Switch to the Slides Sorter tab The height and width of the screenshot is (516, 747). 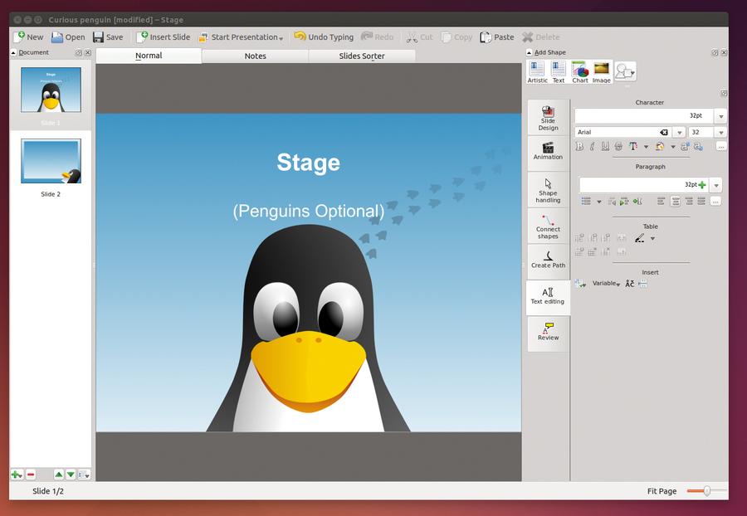tap(362, 56)
